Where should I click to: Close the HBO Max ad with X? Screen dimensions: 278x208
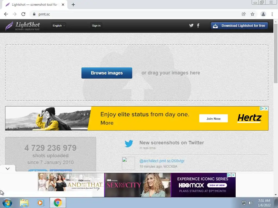[x=233, y=175]
